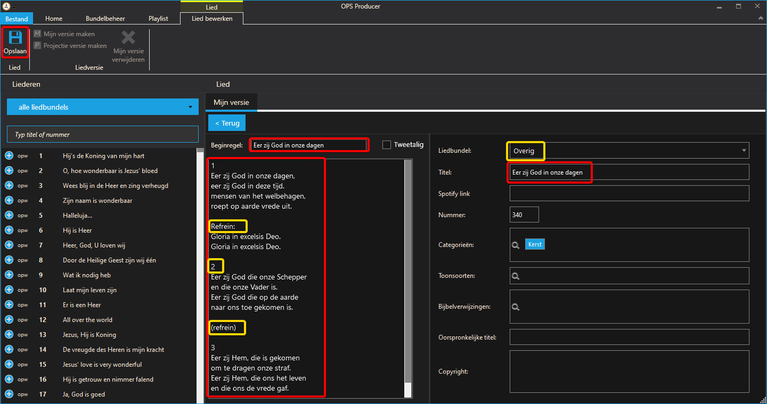Select song 'Zijn naam is wonderbaar'
This screenshot has height=404, width=767.
point(97,201)
